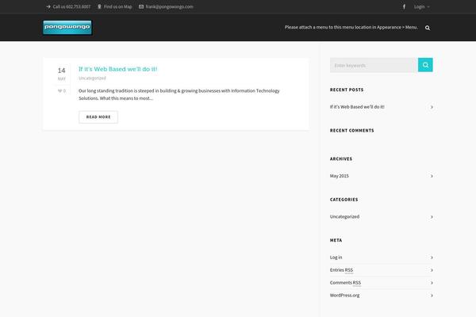The height and width of the screenshot is (317, 476).
Task: Open the Login dropdown arrow
Action: pos(428,7)
